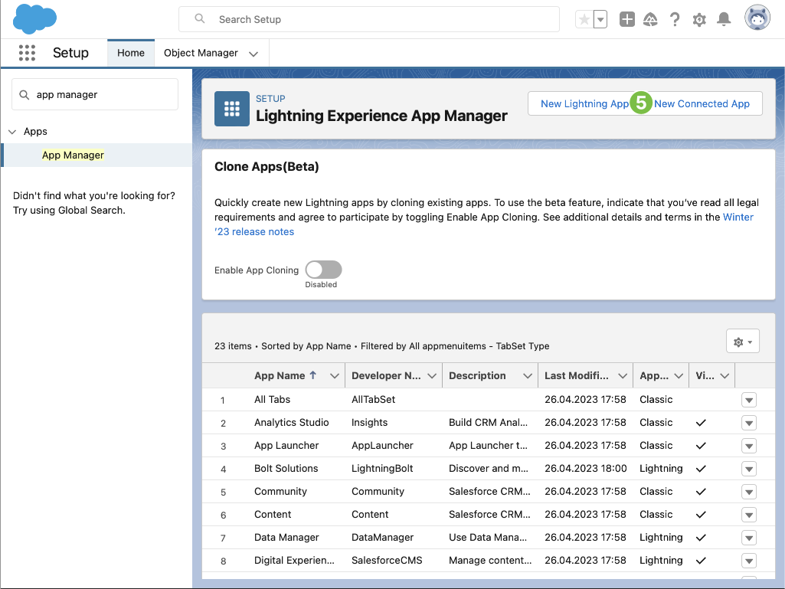Image resolution: width=785 pixels, height=589 pixels.
Task: Open the Trailhead guidance icon
Action: [650, 20]
